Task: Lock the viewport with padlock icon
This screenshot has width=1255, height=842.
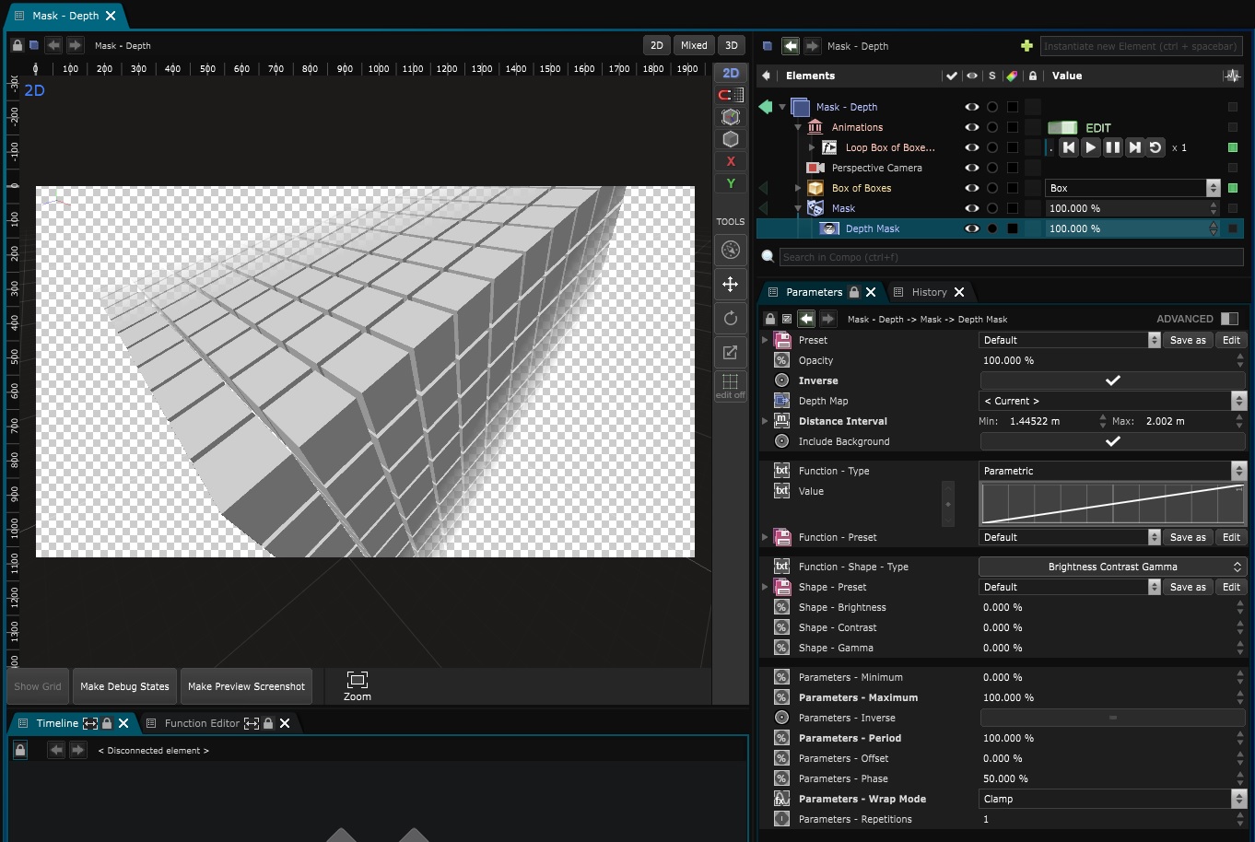Action: (17, 45)
